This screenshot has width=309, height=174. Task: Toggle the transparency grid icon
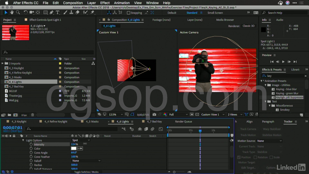click(x=197, y=114)
